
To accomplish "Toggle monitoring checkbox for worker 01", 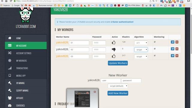I will tap(155, 42).
